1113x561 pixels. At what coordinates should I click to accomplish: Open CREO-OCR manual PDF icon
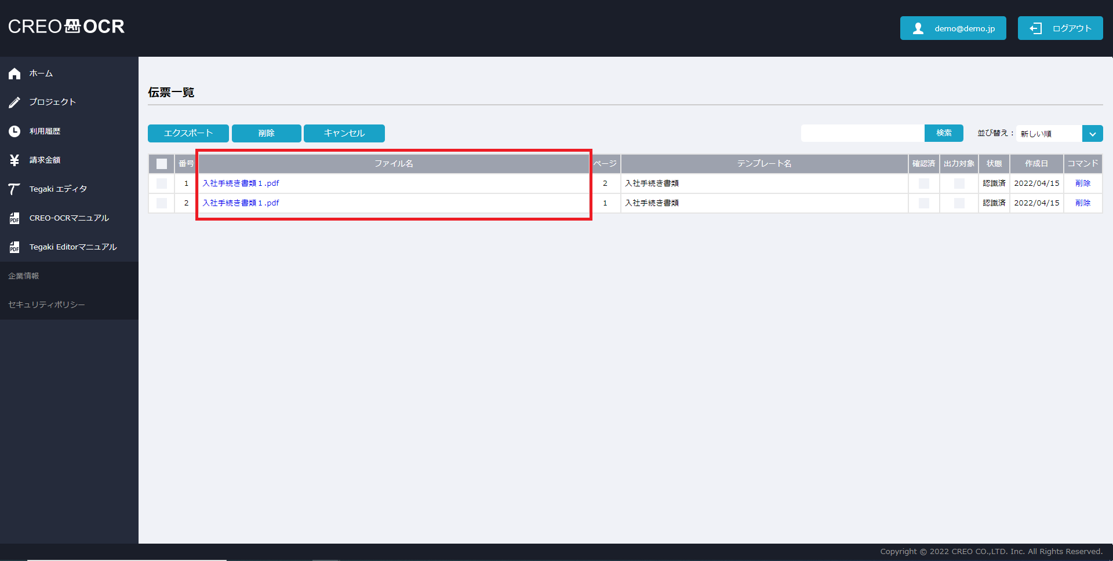14,218
